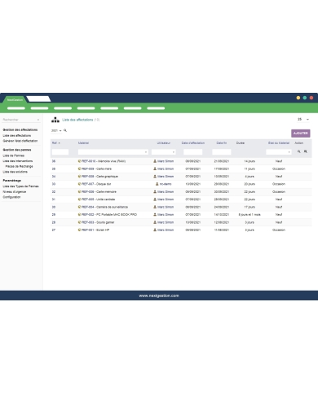The image size is (318, 394).
Task: Click the Date fin filter input
Action: click(x=222, y=152)
